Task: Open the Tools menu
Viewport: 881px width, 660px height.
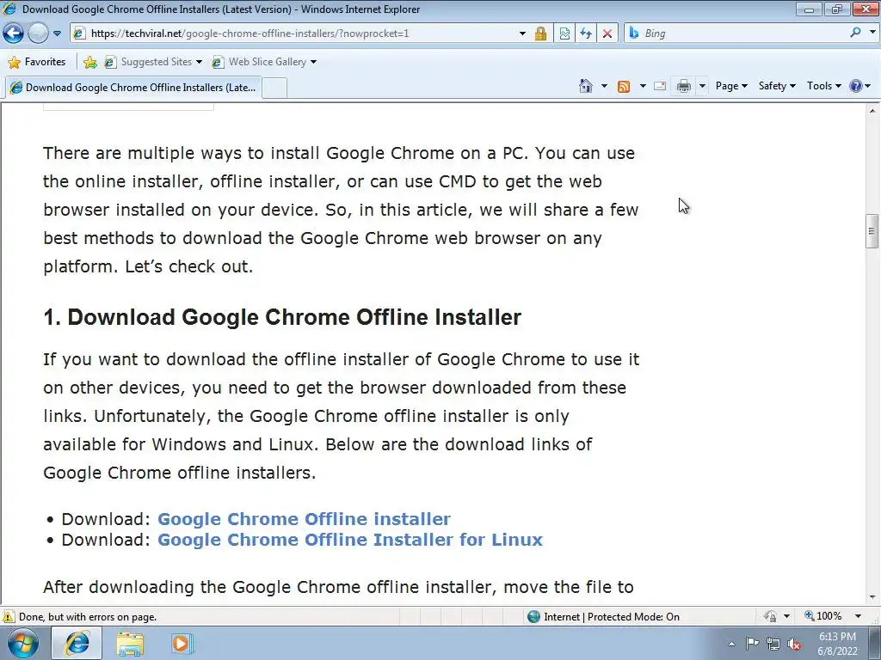Action: 823,86
